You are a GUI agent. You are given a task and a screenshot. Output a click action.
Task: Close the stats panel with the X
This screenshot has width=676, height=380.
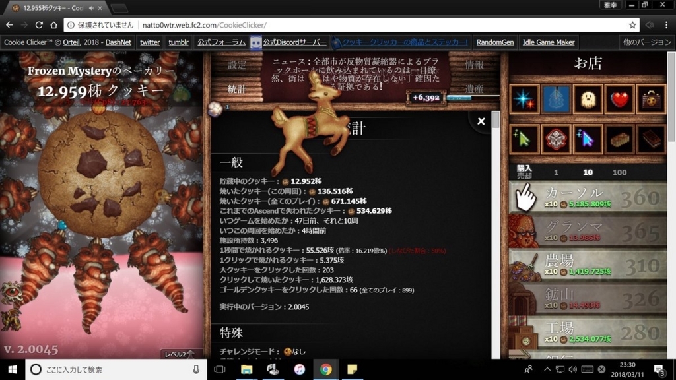[x=481, y=121]
